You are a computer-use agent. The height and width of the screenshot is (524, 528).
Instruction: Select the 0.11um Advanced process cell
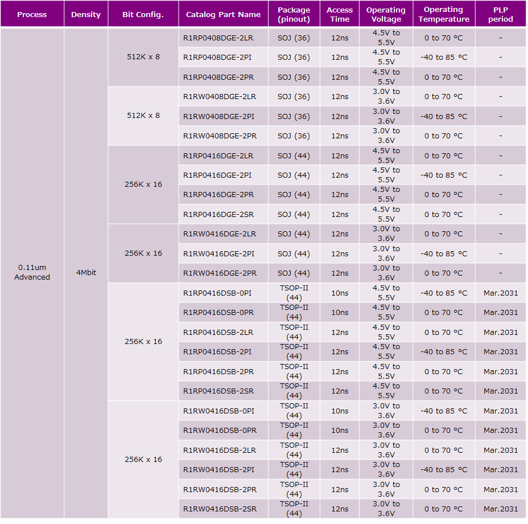tap(32, 272)
